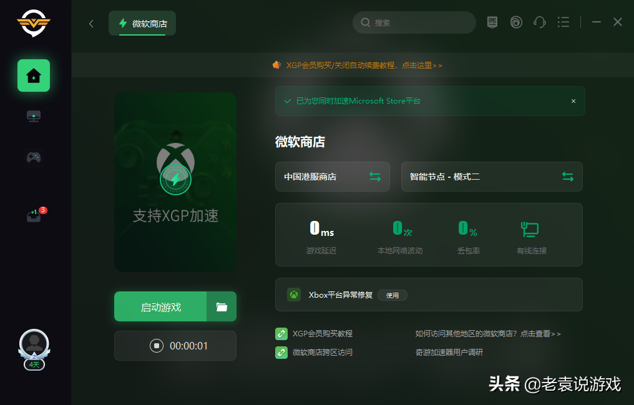Open 奇游加速器用户调研 link
This screenshot has height=405, width=634.
449,353
